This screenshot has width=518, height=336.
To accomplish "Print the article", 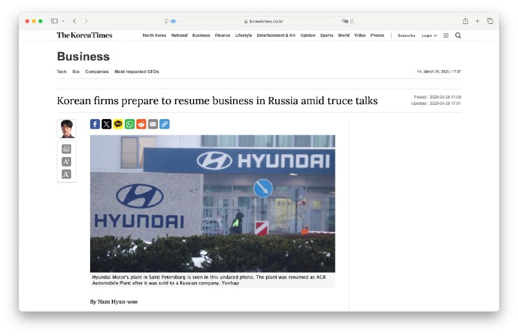I will 67,149.
